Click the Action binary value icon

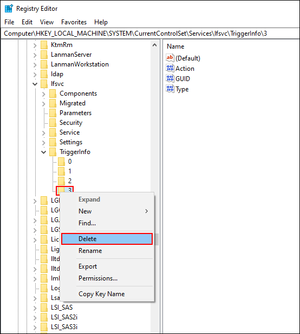point(170,68)
